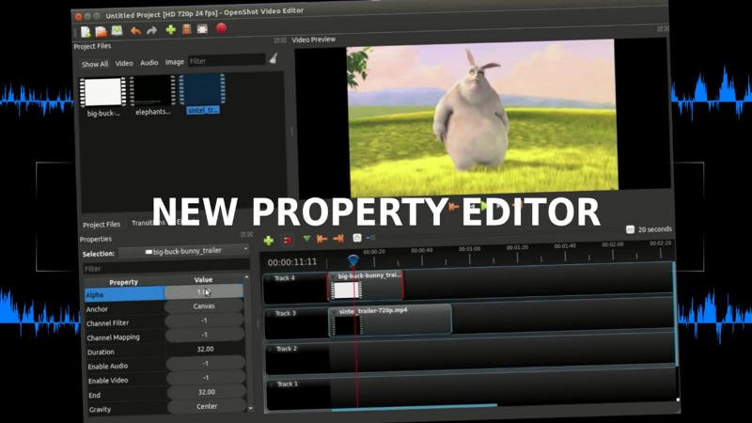Click the Track 2 label
This screenshot has width=752, height=423.
pos(287,349)
